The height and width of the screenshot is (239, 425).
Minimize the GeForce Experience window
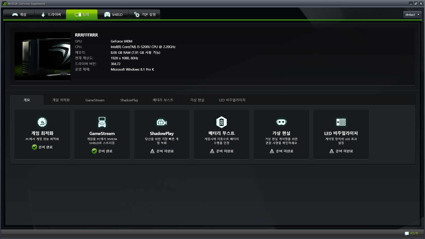[x=411, y=3]
